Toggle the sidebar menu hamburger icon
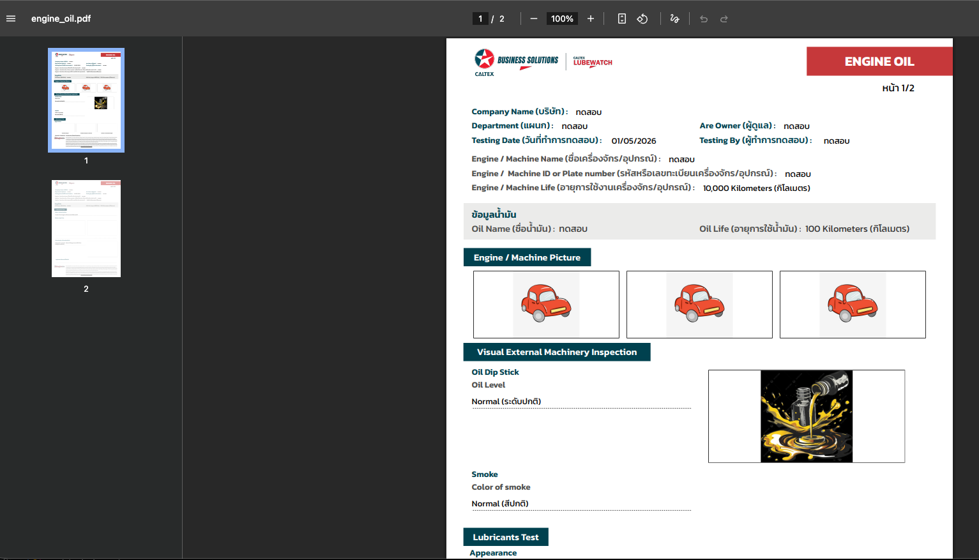This screenshot has width=979, height=560. click(11, 19)
